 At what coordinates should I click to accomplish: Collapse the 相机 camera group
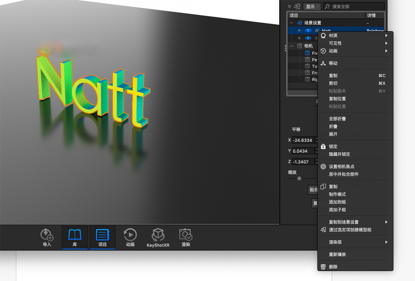click(x=292, y=46)
